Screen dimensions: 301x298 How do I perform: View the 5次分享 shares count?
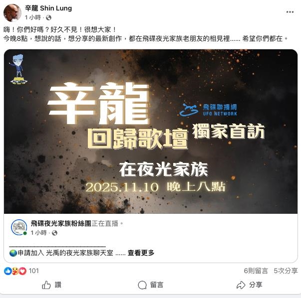pyautogui.click(x=286, y=271)
